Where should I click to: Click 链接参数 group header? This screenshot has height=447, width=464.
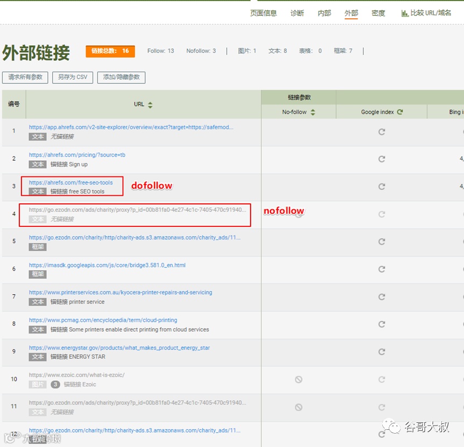299,97
